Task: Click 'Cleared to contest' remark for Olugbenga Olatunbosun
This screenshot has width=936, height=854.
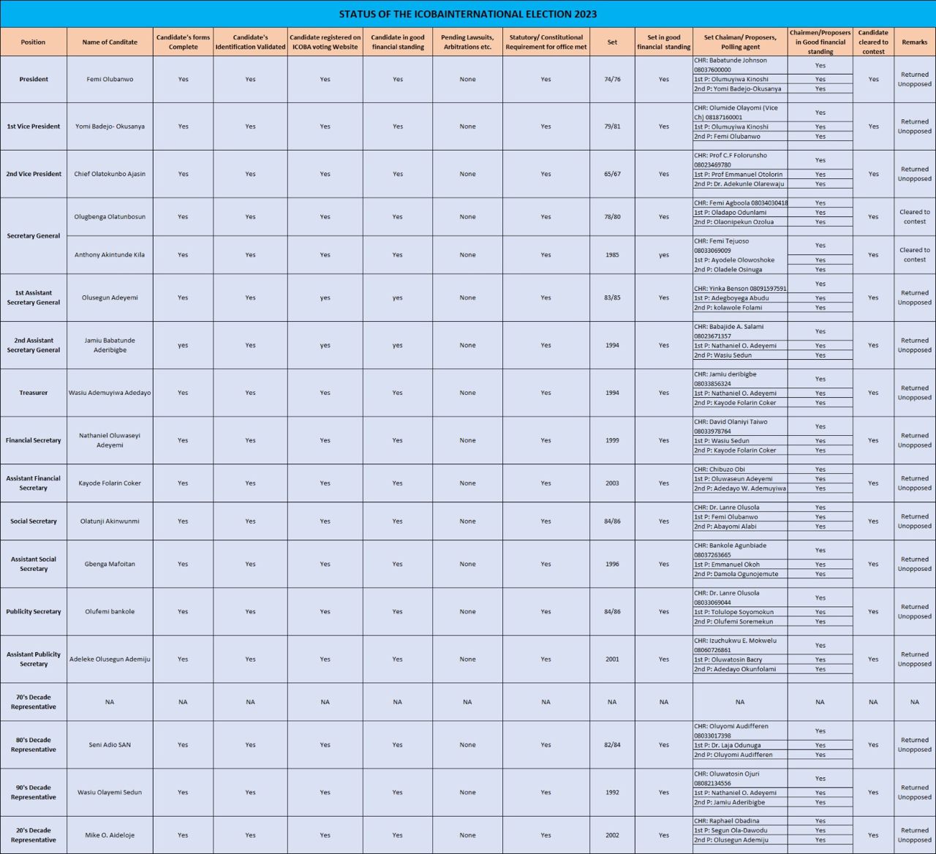Action: [x=914, y=217]
